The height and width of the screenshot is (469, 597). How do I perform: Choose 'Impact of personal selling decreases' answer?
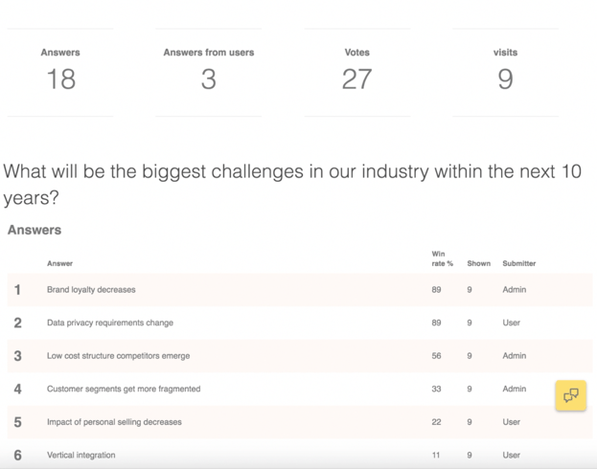tap(114, 422)
